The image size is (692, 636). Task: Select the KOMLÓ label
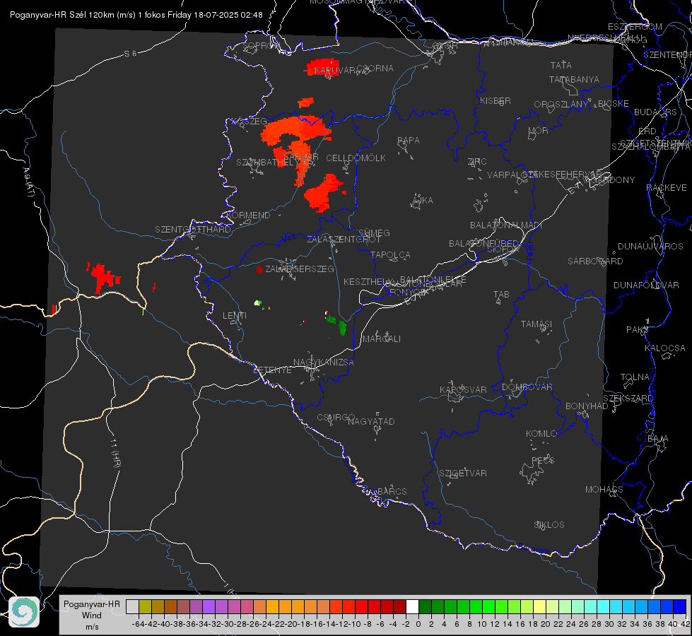pyautogui.click(x=541, y=434)
